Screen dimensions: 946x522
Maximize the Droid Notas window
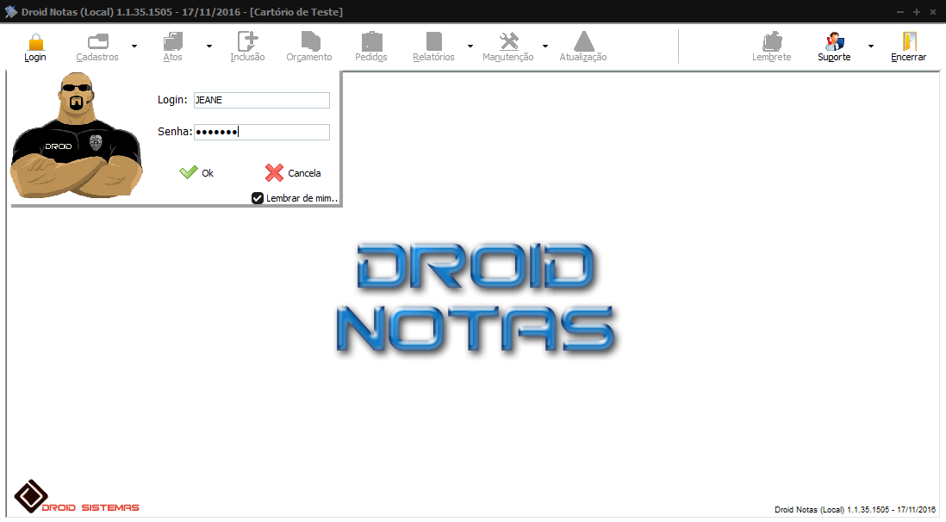[917, 12]
